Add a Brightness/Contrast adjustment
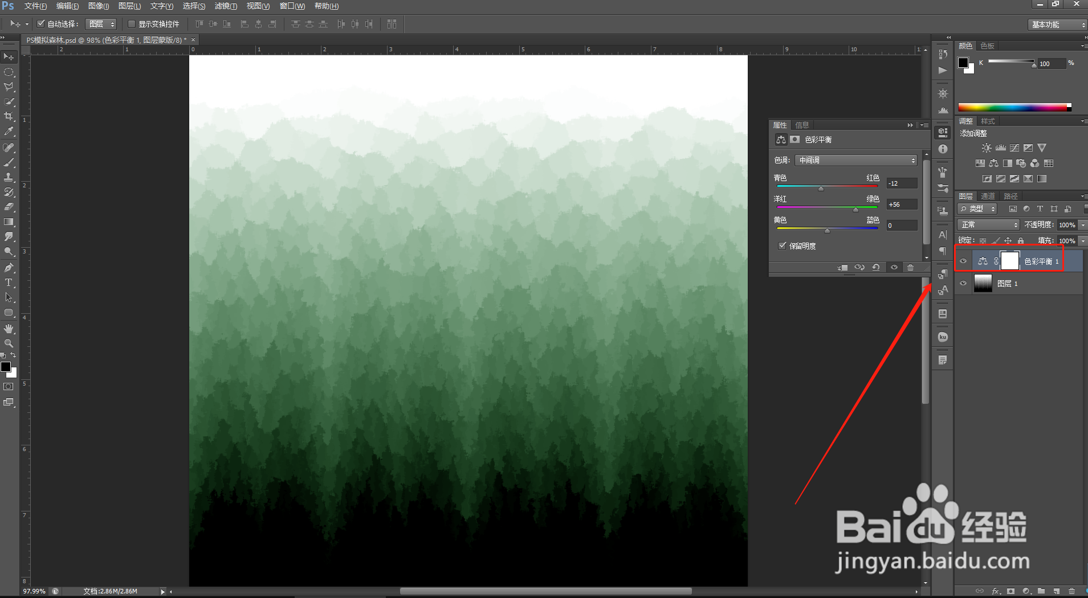This screenshot has height=598, width=1088. tap(987, 148)
